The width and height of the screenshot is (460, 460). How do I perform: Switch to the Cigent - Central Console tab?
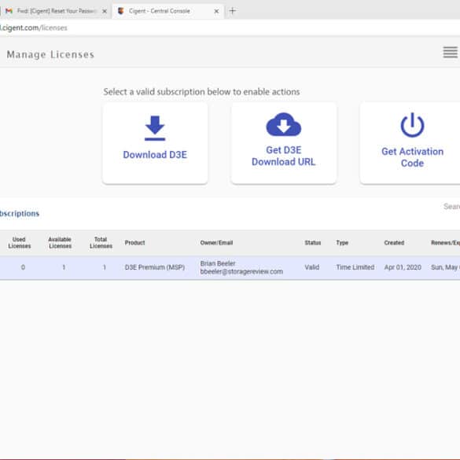168,11
